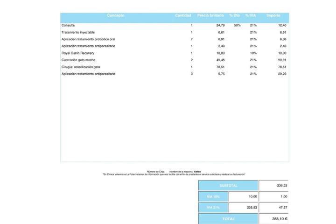Select Cirugía: esterilización gata line item
This screenshot has width=336, height=224.
[81, 67]
